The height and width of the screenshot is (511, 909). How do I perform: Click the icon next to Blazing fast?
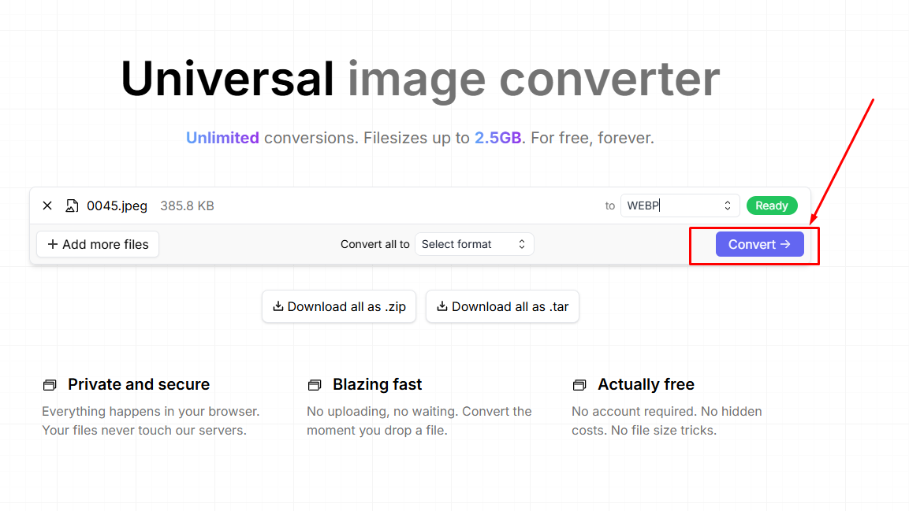pos(315,384)
